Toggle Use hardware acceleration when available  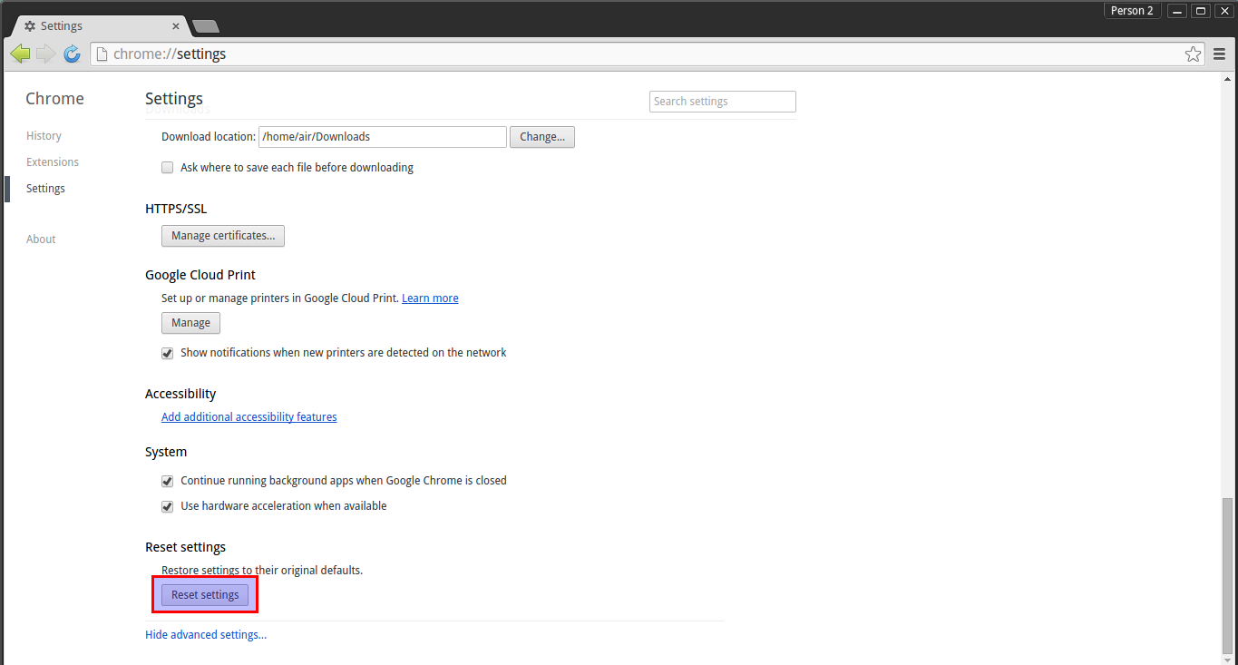[167, 506]
